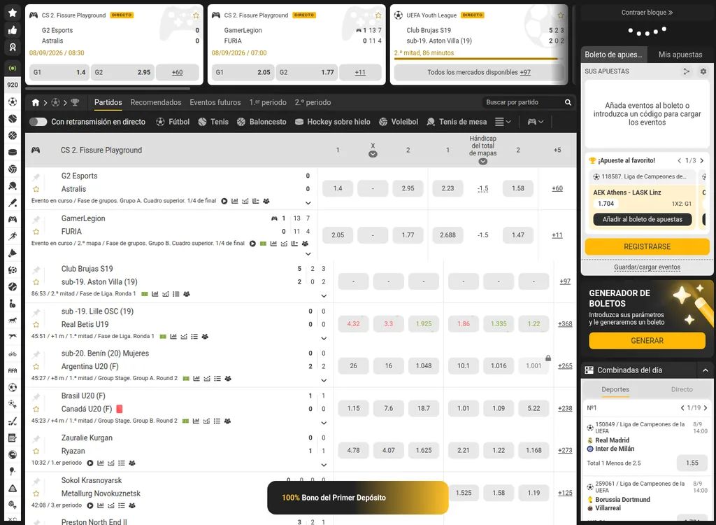Open the award ribbon sidebar icon
Viewport: 716px width, 525px height.
(13, 47)
